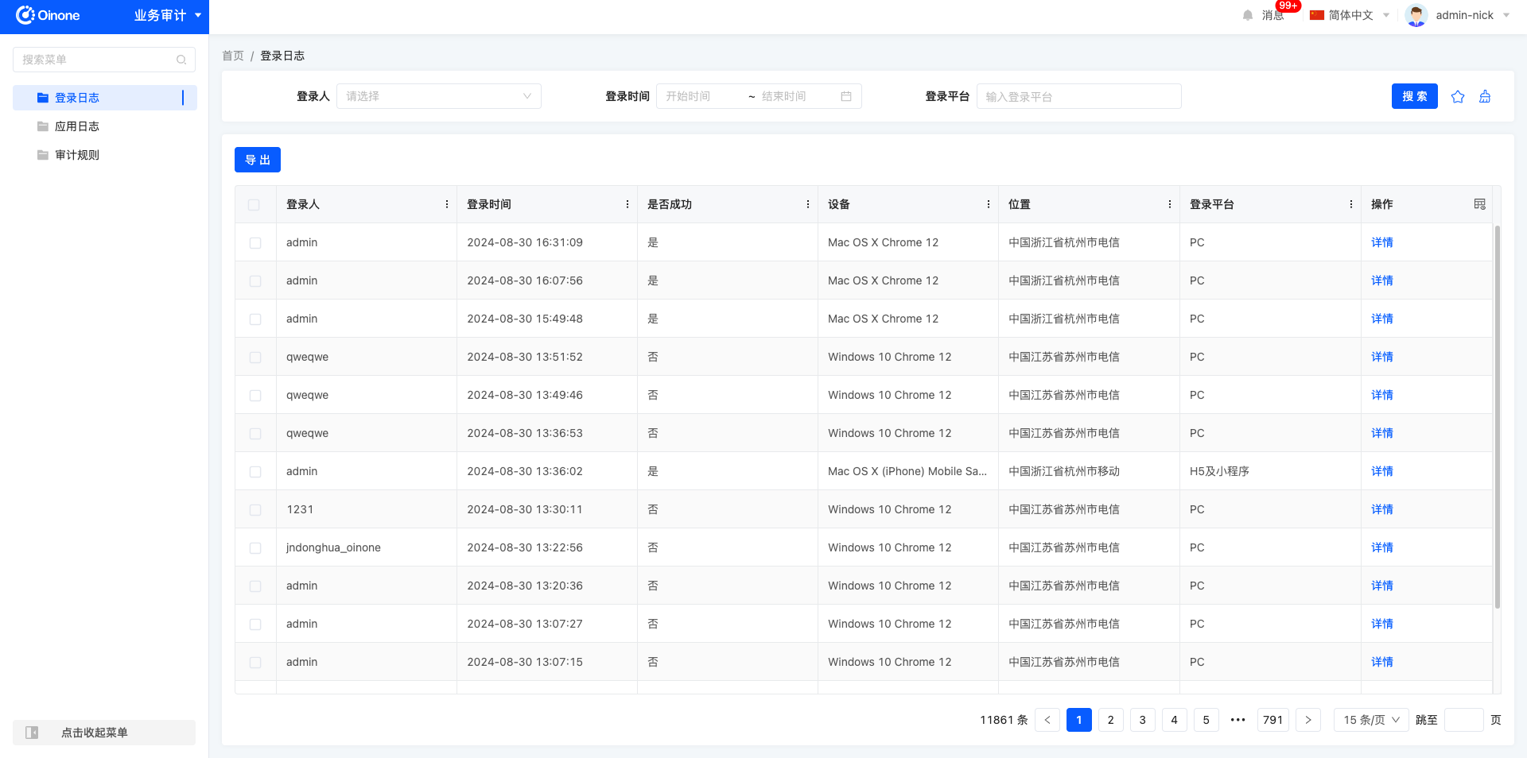Click the China flag language icon

(1317, 15)
